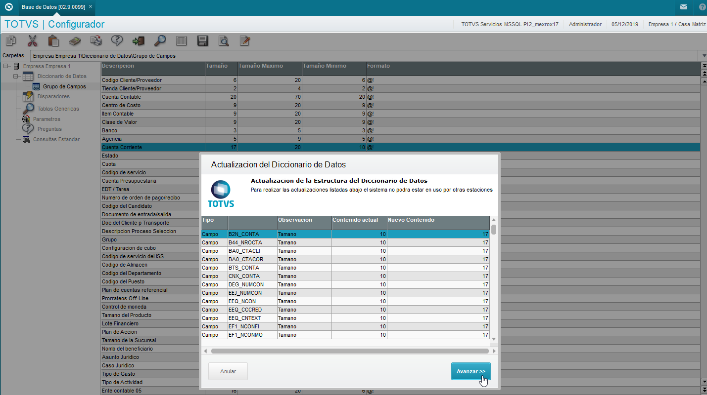Open Parametros in the tree
Image resolution: width=707 pixels, height=395 pixels.
tap(47, 119)
